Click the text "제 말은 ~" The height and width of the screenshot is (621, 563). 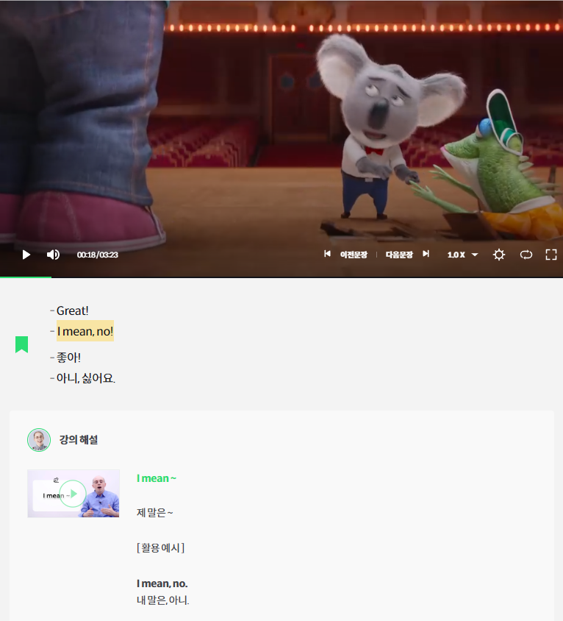pyautogui.click(x=154, y=513)
